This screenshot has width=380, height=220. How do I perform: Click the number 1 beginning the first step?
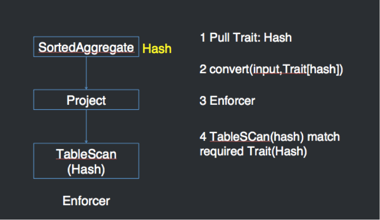click(203, 38)
